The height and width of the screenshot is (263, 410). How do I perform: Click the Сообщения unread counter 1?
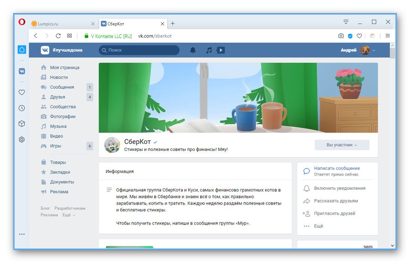90,87
